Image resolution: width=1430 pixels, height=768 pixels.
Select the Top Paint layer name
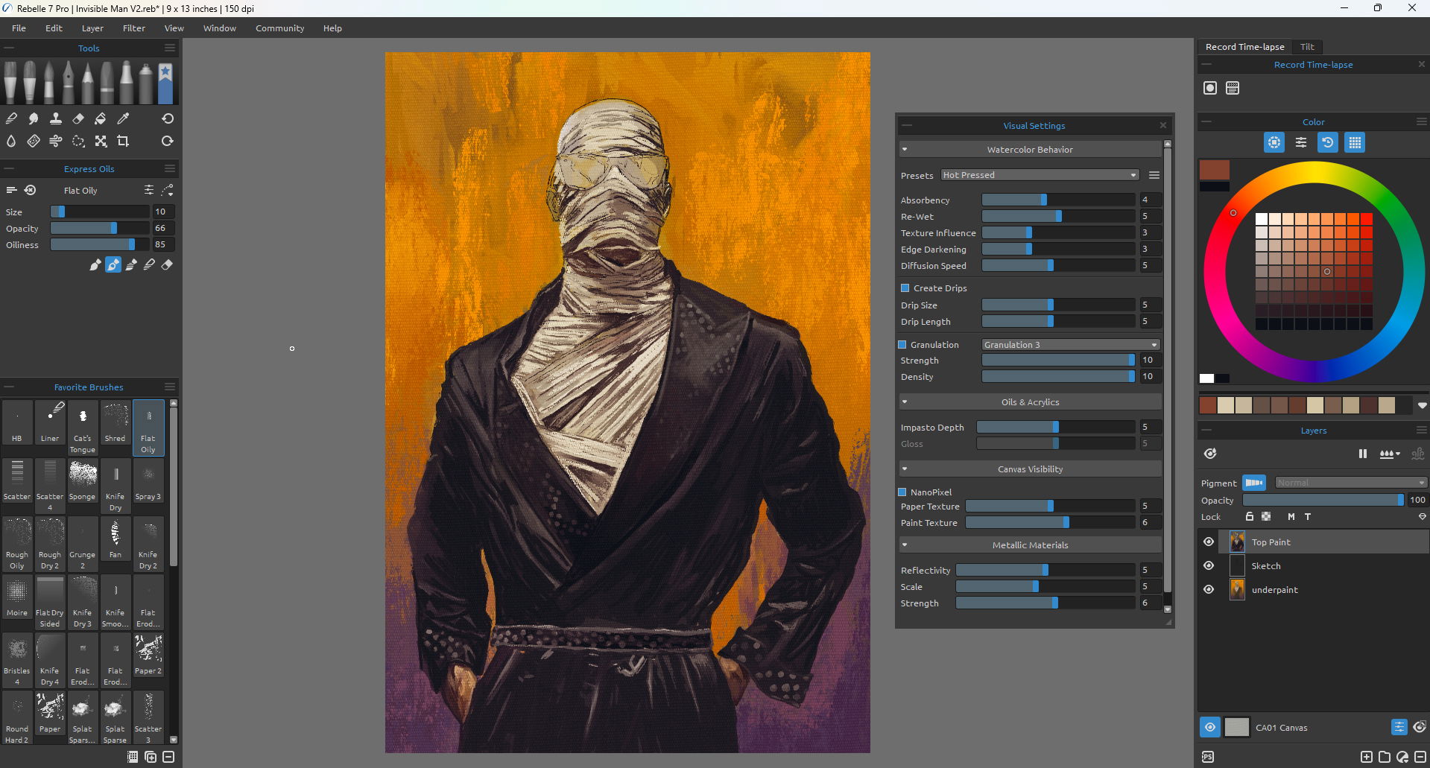pyautogui.click(x=1271, y=542)
